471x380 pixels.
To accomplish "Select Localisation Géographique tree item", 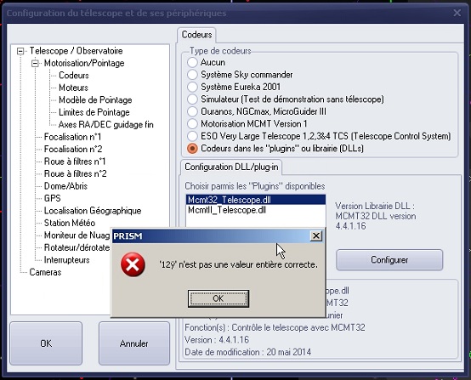I will click(x=93, y=211).
